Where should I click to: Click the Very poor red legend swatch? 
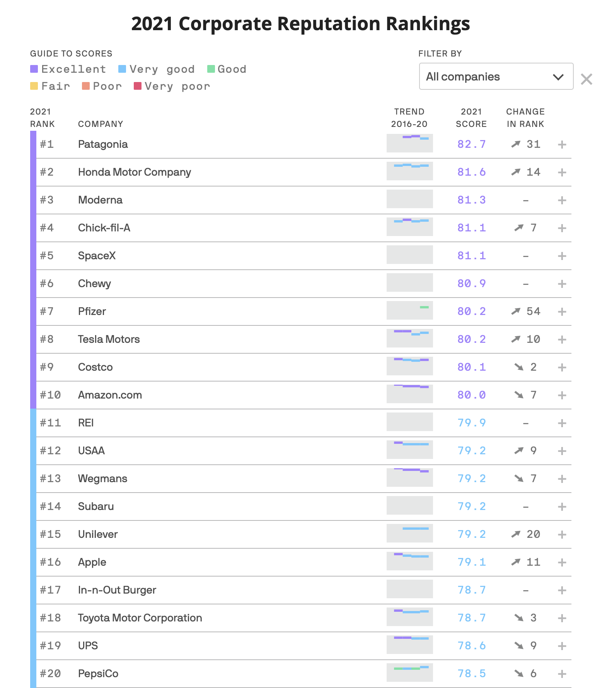pos(138,86)
